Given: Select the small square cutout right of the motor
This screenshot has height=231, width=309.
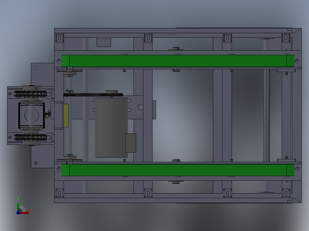Looking at the screenshot, I should 141,107.
